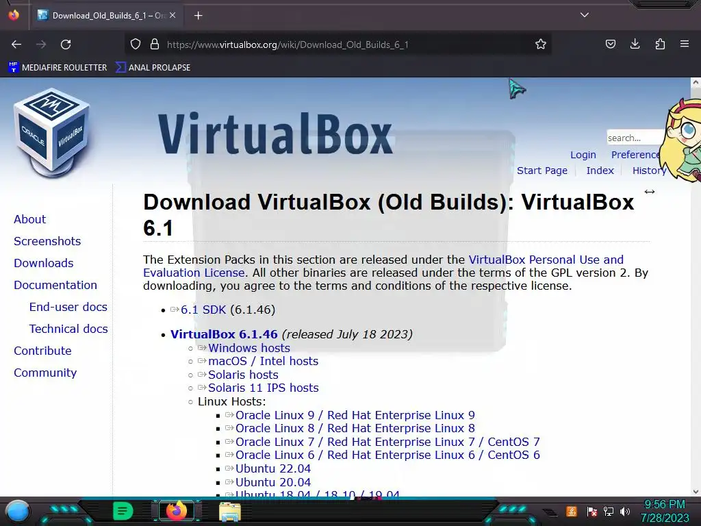The width and height of the screenshot is (701, 526).
Task: Open a new browser tab
Action: [x=198, y=16]
